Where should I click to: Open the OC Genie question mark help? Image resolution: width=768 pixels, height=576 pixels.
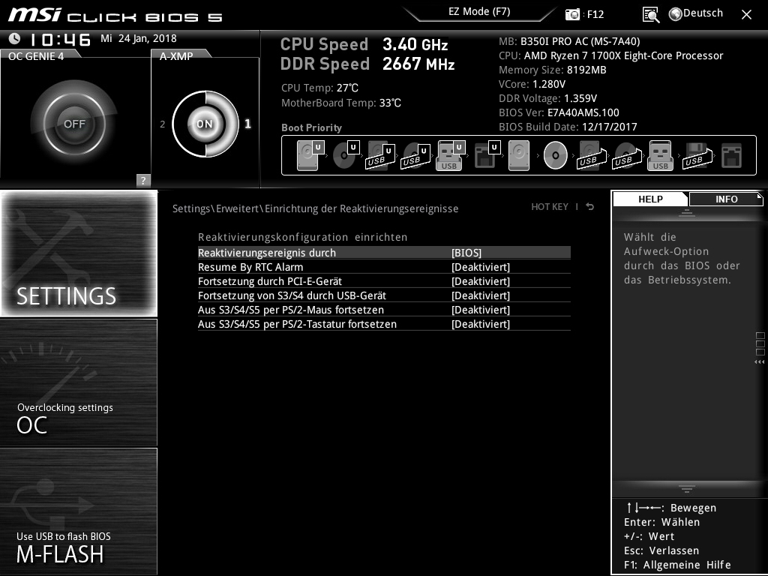[143, 180]
